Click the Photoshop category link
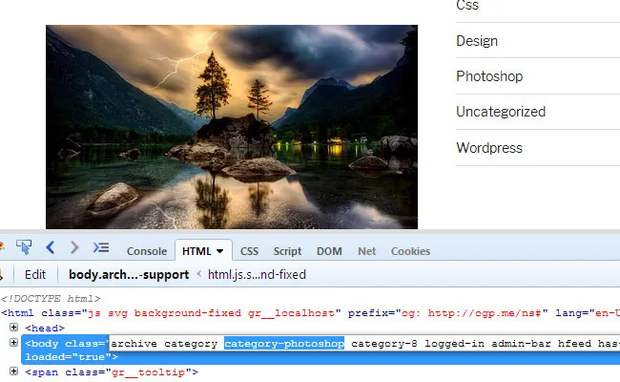The image size is (620, 382). 488,76
